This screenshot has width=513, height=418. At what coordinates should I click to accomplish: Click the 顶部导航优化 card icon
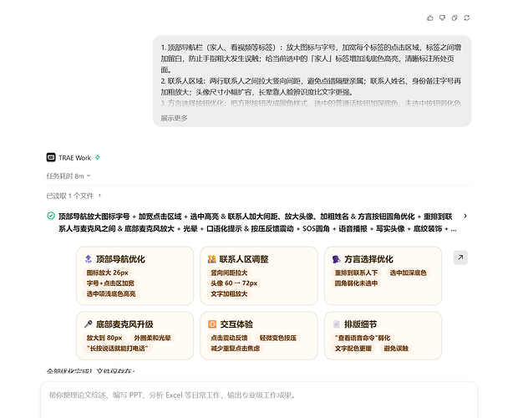point(88,259)
